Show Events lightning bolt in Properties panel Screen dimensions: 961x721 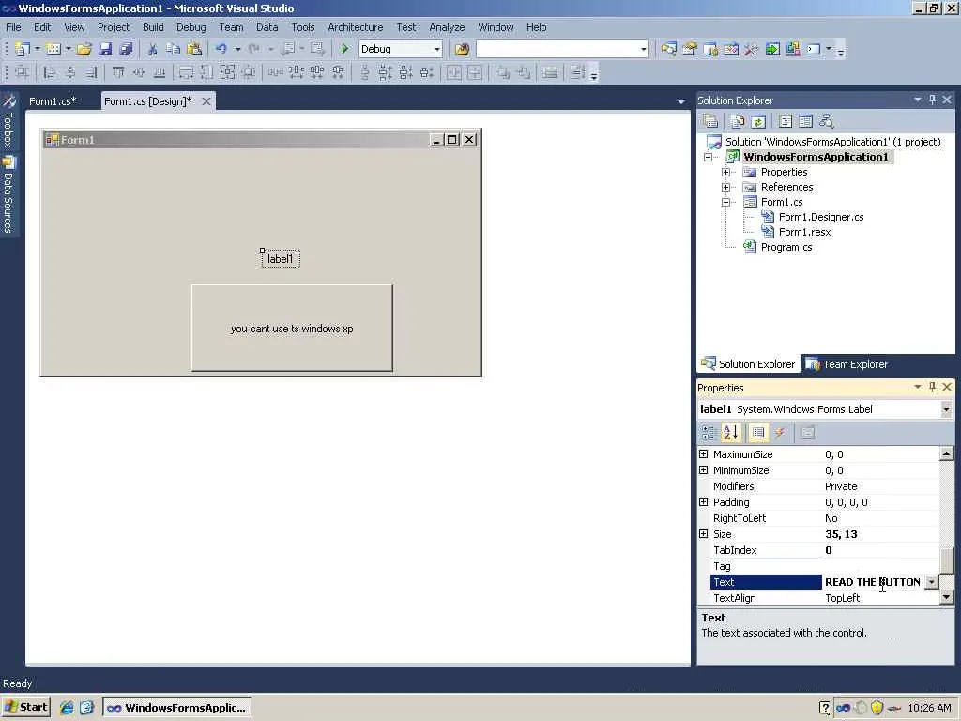click(780, 433)
